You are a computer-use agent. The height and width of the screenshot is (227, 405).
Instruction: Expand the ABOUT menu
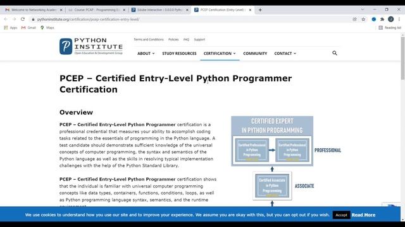click(146, 54)
